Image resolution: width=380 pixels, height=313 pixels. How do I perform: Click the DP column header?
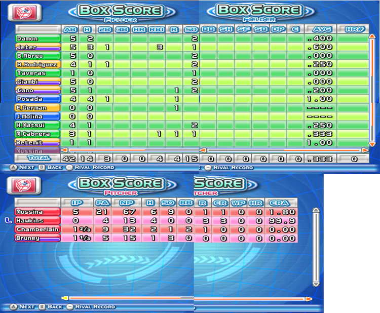click(x=278, y=29)
